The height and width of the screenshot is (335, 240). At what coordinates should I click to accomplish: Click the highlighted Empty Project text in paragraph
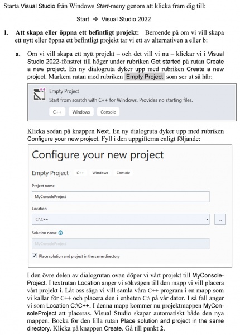[145, 77]
